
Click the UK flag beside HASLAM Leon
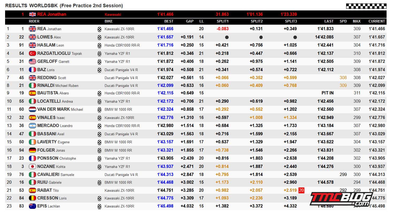coord(32,45)
